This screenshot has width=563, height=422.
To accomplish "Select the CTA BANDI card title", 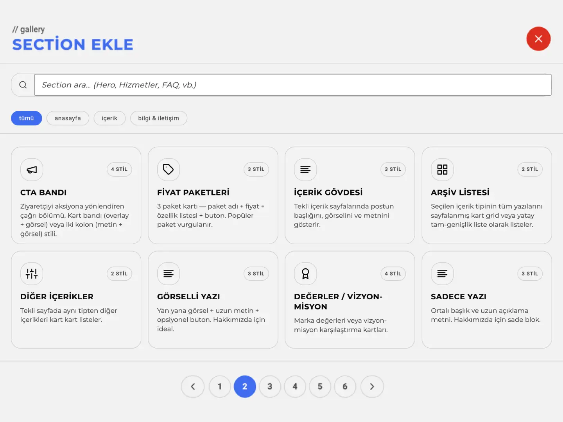I will (x=43, y=192).
